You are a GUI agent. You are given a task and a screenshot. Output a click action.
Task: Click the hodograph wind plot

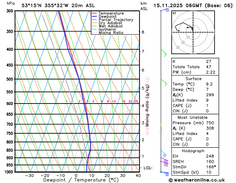pyautogui.click(x=193, y=32)
